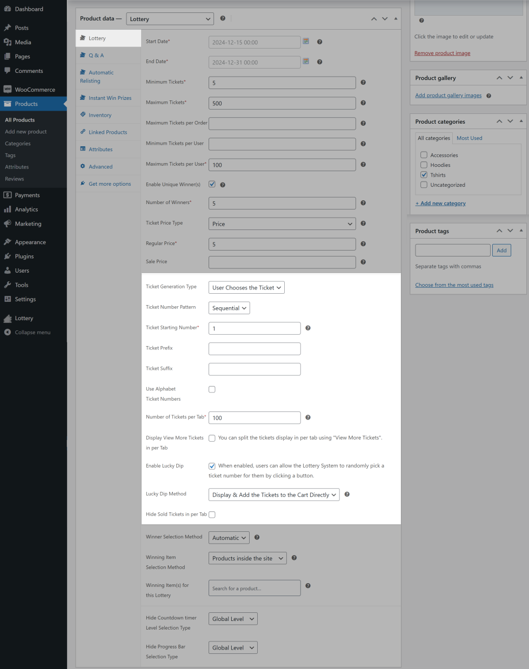This screenshot has width=529, height=669.
Task: Click help icon for Number of Tickets per Tab
Action: click(x=308, y=417)
